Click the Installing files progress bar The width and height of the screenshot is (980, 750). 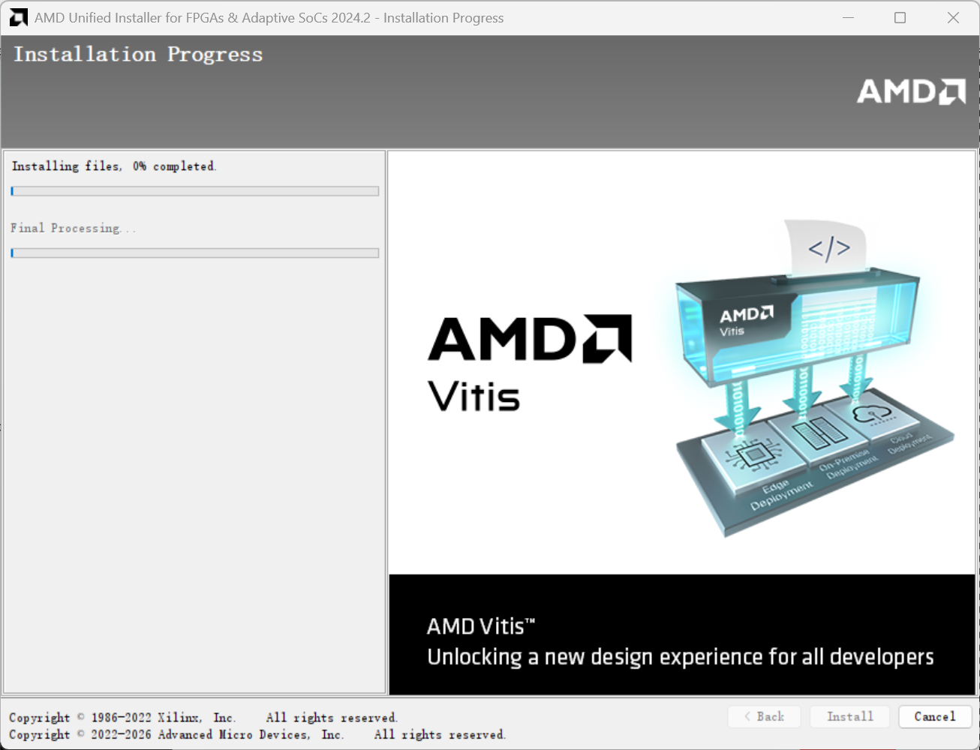tap(195, 191)
